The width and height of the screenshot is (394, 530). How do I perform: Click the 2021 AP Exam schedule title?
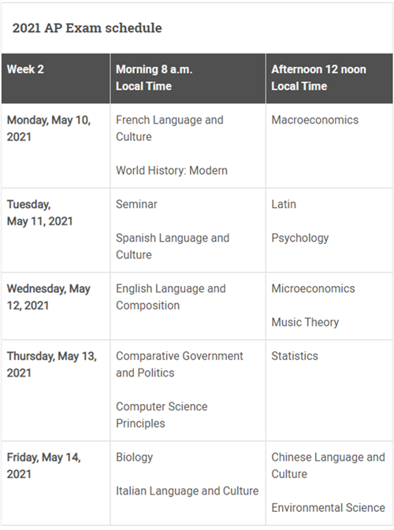tap(87, 28)
